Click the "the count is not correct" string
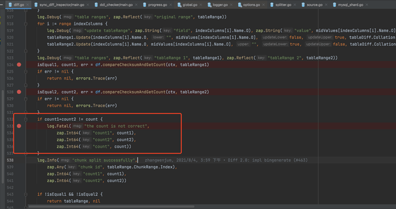Viewport: 396px width, 209px height. (x=116, y=126)
